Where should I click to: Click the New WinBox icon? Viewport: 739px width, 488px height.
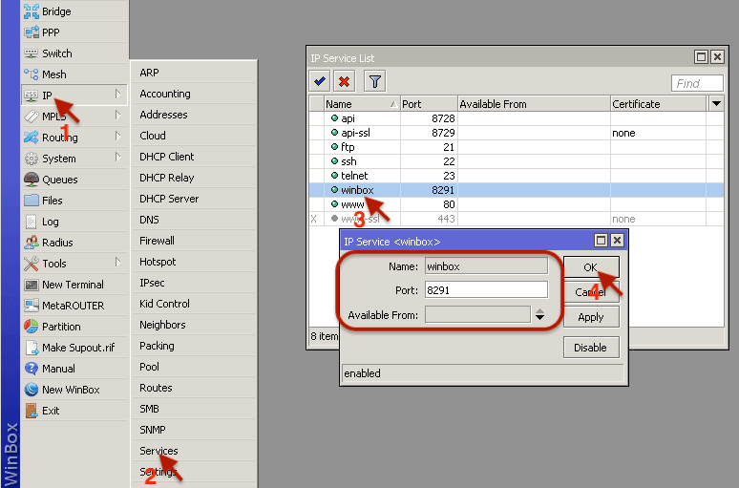[32, 390]
